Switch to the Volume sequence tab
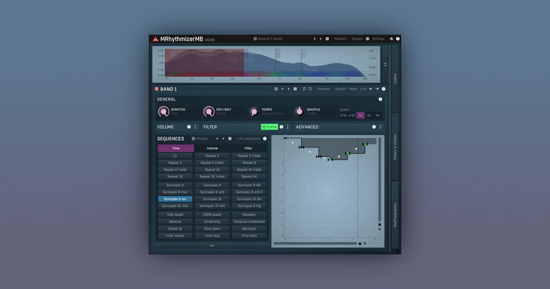Image resolution: width=550 pixels, height=289 pixels. 212,148
